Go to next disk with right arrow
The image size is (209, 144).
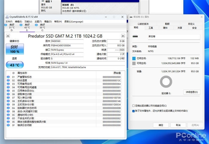point(123,36)
